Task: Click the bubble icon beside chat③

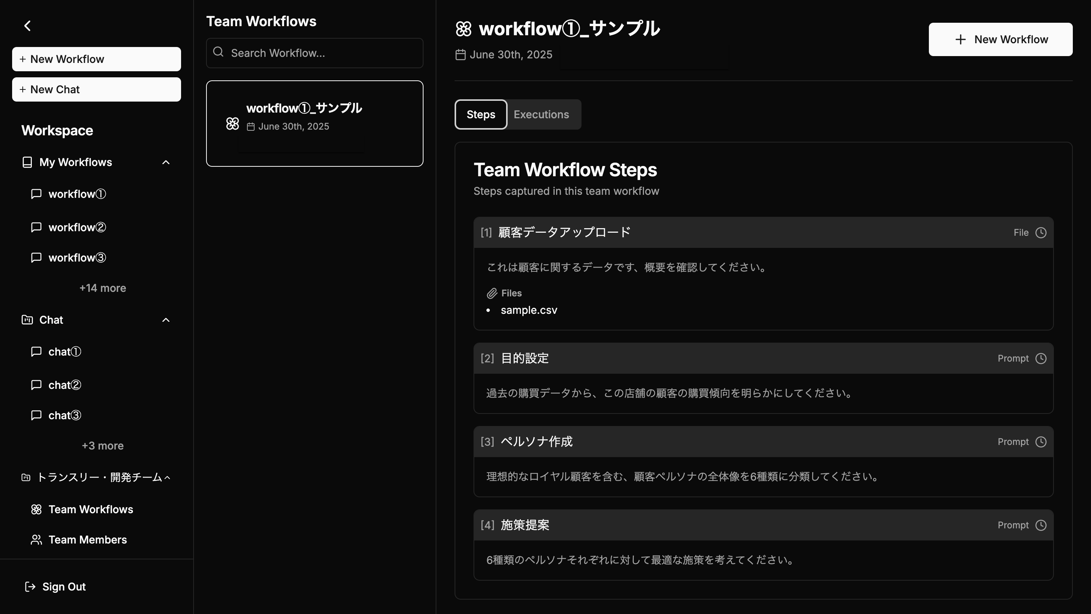Action: tap(36, 415)
